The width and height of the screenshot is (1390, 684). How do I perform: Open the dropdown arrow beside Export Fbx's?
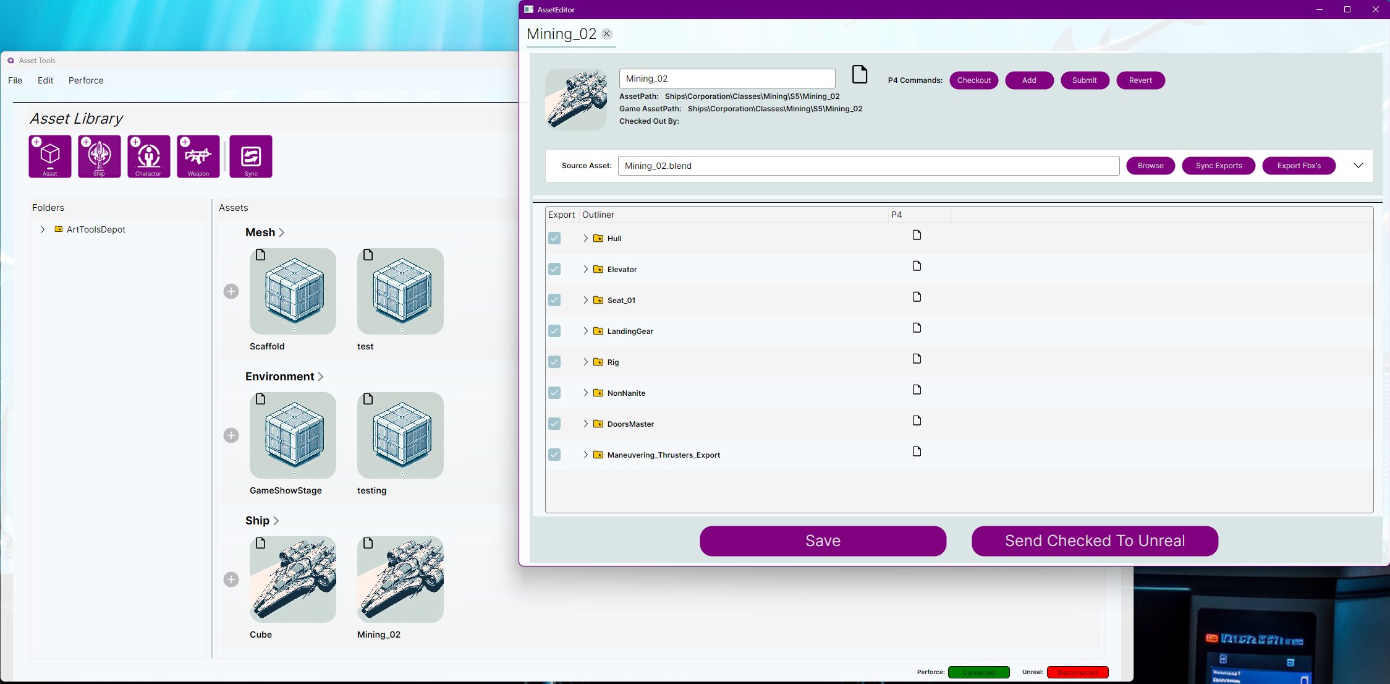tap(1358, 166)
